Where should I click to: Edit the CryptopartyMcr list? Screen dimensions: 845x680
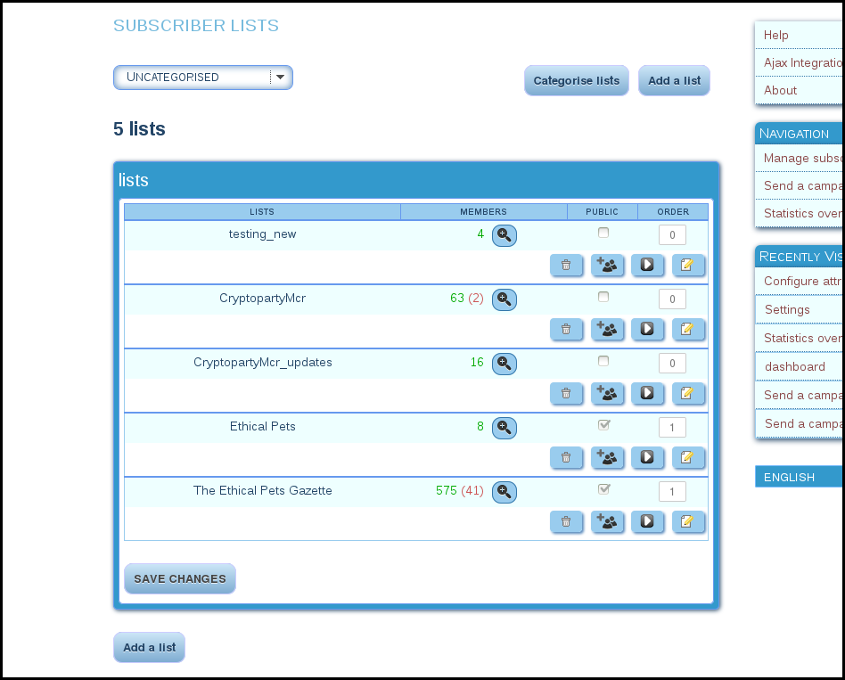688,329
